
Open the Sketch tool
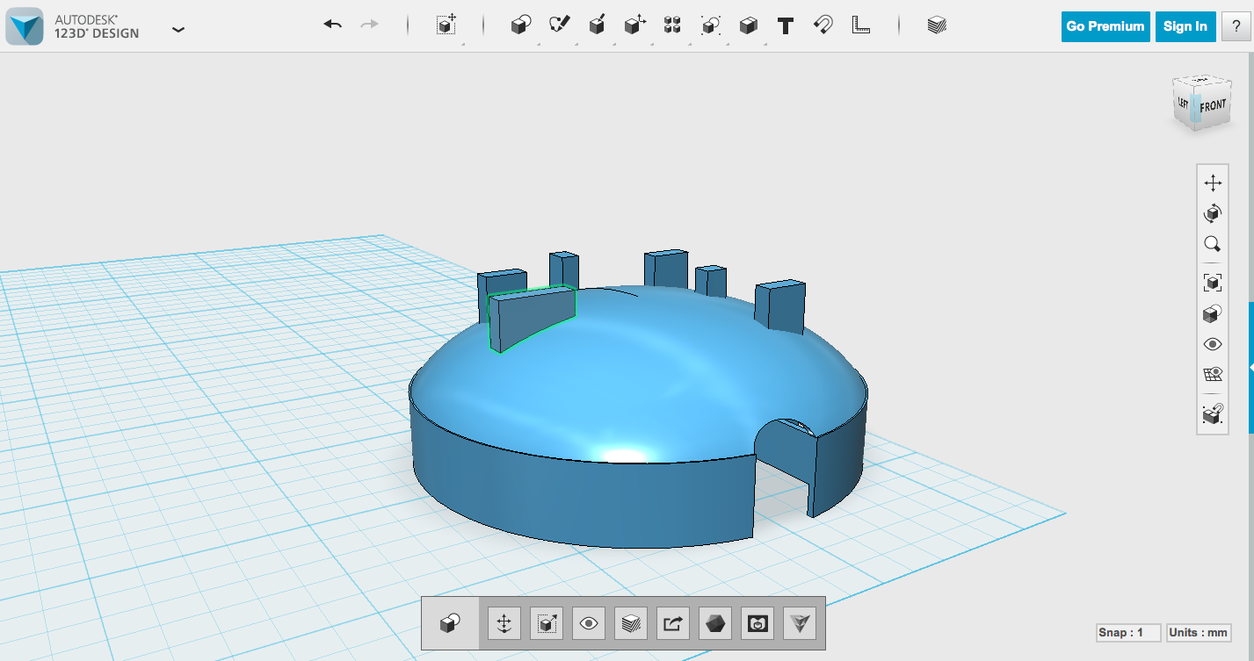[x=561, y=25]
